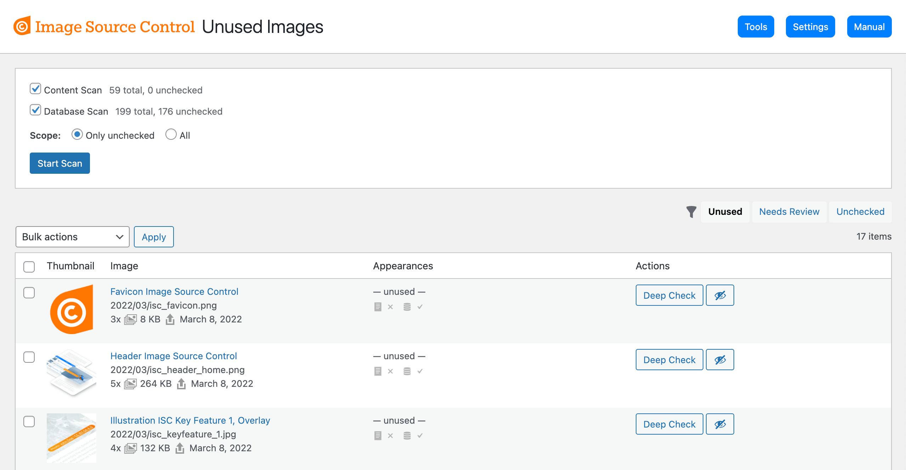Switch to the Needs Review filter tab
Screen dimensions: 906x470
click(x=789, y=212)
